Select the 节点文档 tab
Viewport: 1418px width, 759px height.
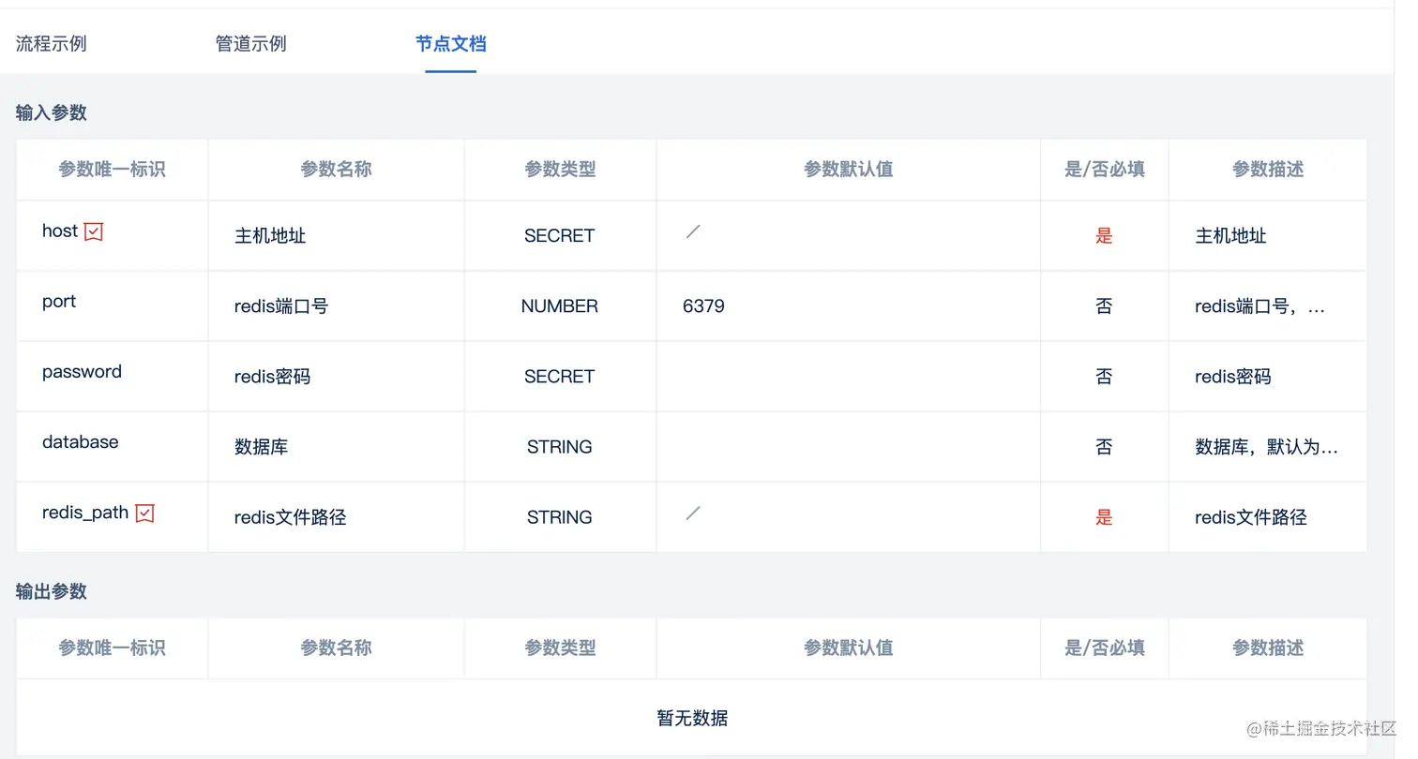pos(450,44)
